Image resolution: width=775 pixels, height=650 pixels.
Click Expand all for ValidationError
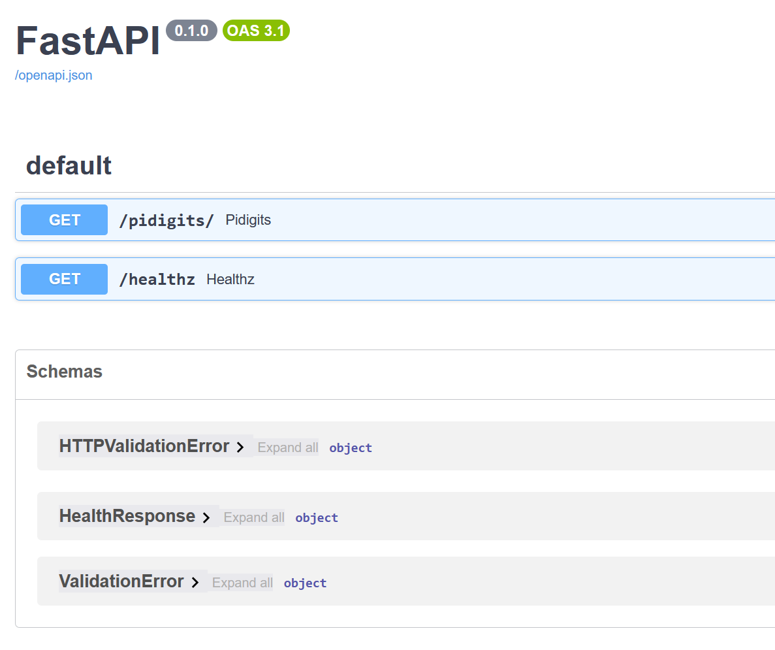pos(242,583)
